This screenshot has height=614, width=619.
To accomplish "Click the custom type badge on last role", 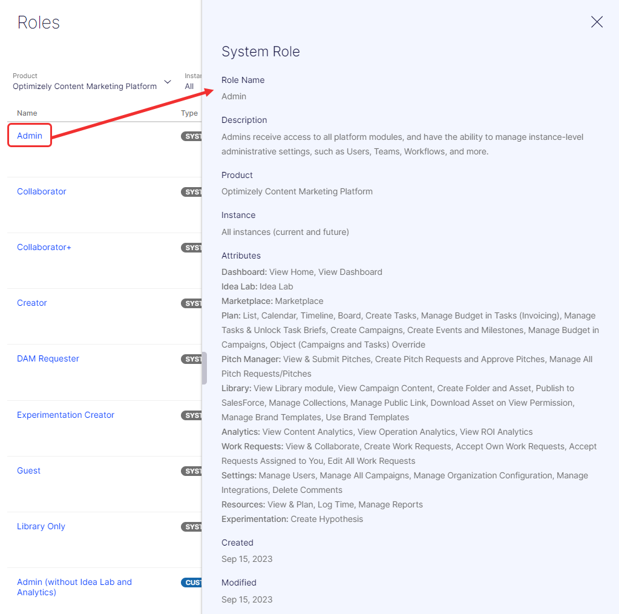I will click(192, 583).
